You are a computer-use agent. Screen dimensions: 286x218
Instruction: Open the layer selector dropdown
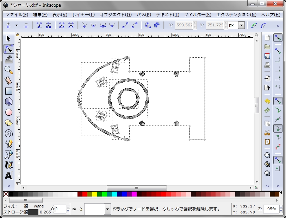pos(107,209)
